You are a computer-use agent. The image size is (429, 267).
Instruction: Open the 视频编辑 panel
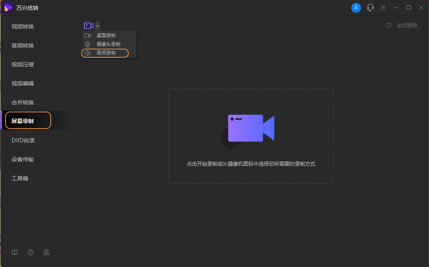(x=24, y=83)
